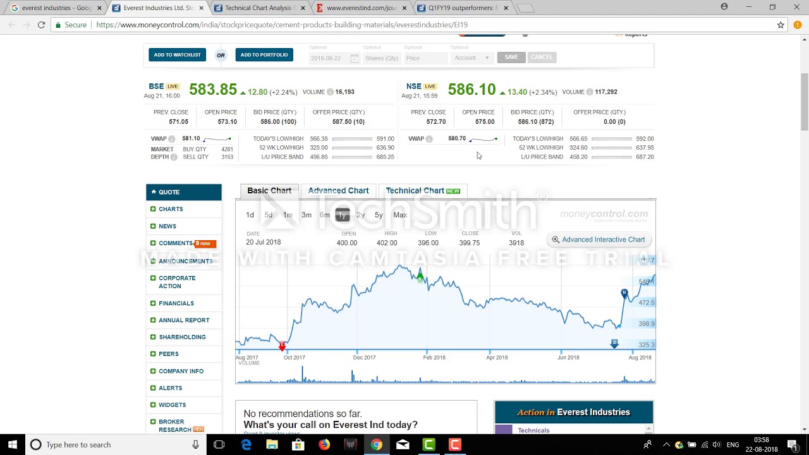The image size is (809, 455).
Task: Select the Max chart range
Action: point(400,215)
